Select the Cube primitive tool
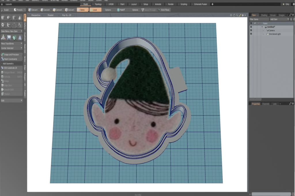The height and width of the screenshot is (196, 295). 3,18
